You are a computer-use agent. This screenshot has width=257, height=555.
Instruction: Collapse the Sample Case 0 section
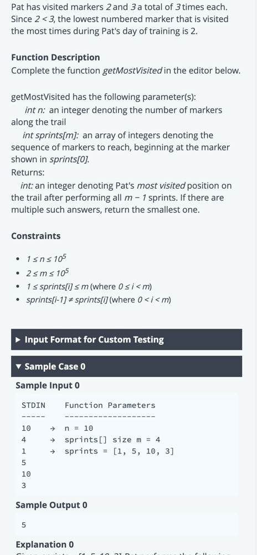(x=126, y=366)
